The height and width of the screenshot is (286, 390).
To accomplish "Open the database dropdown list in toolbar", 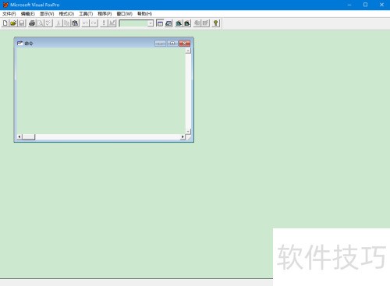I will point(151,23).
